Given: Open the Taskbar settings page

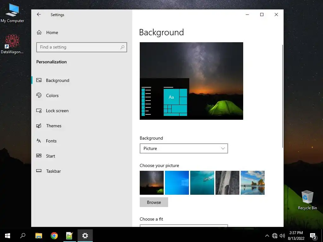Looking at the screenshot, I should [82, 171].
